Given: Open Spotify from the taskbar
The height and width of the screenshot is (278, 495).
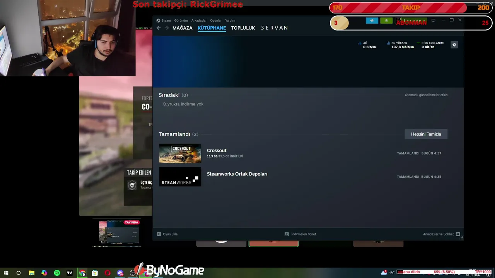Looking at the screenshot, I should [57, 273].
